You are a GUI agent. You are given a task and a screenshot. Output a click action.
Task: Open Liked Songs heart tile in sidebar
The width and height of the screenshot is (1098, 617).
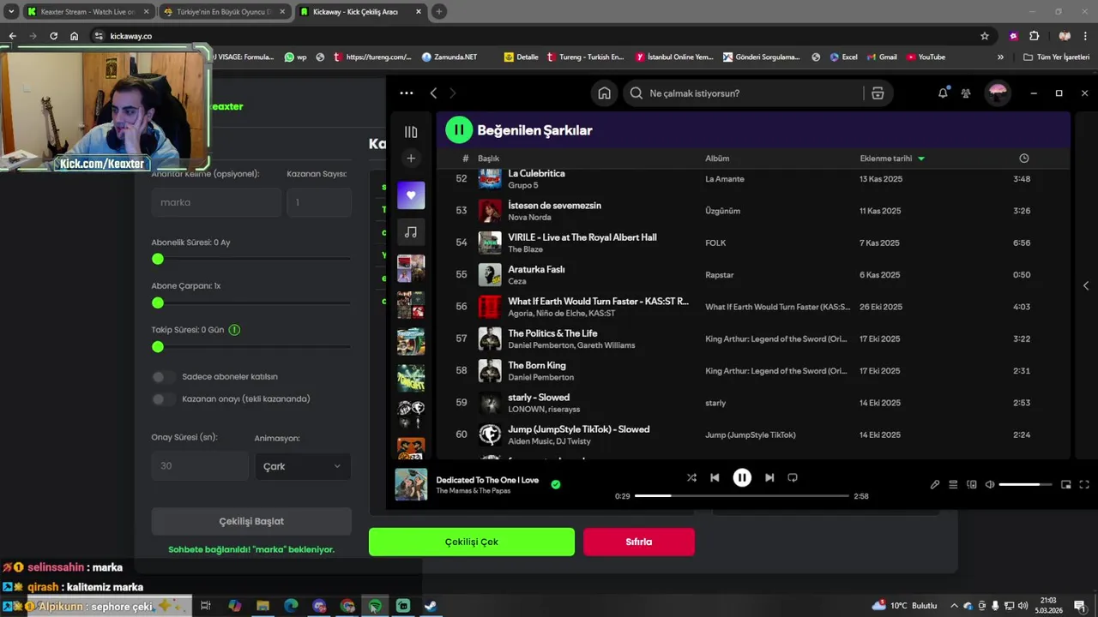411,195
